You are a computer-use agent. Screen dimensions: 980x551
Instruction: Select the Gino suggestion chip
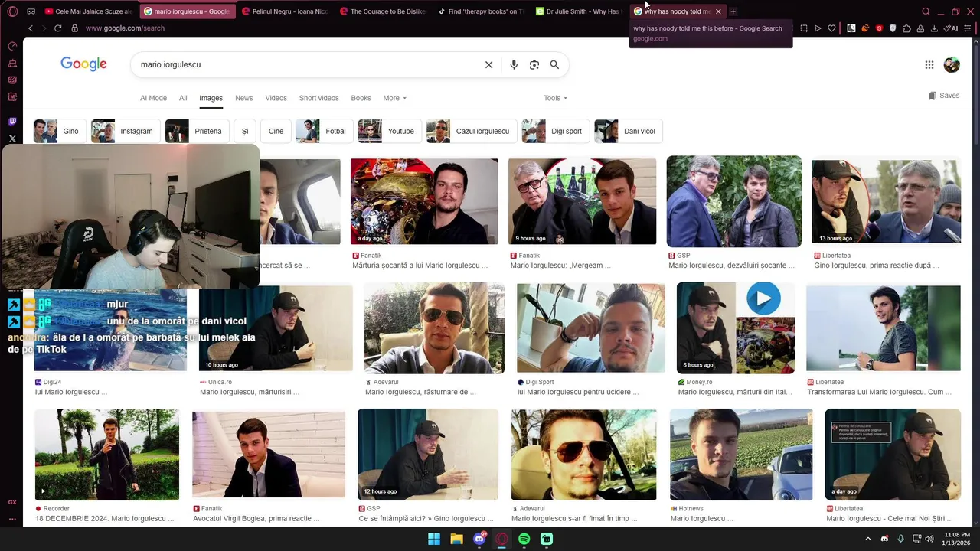point(59,131)
